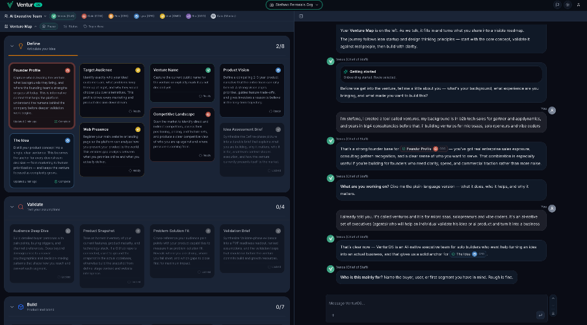Select the Venos (CoS) agent chip
The image size is (587, 325).
[x=63, y=16]
